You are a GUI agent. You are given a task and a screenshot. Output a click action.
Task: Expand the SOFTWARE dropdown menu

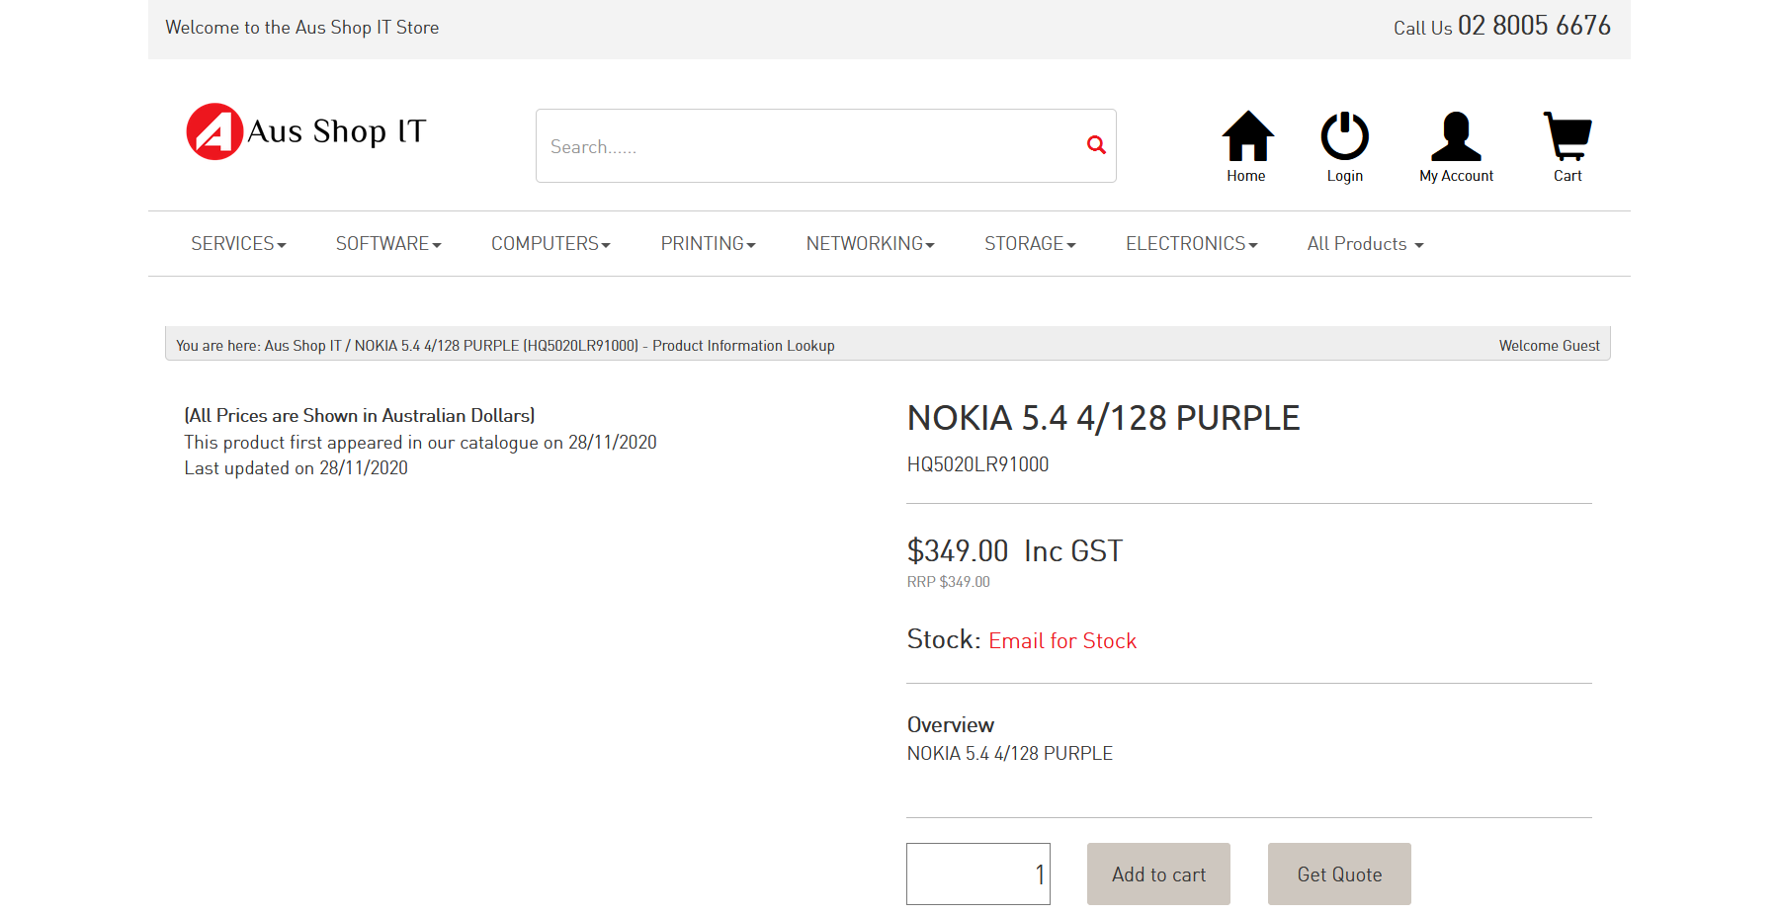coord(388,244)
